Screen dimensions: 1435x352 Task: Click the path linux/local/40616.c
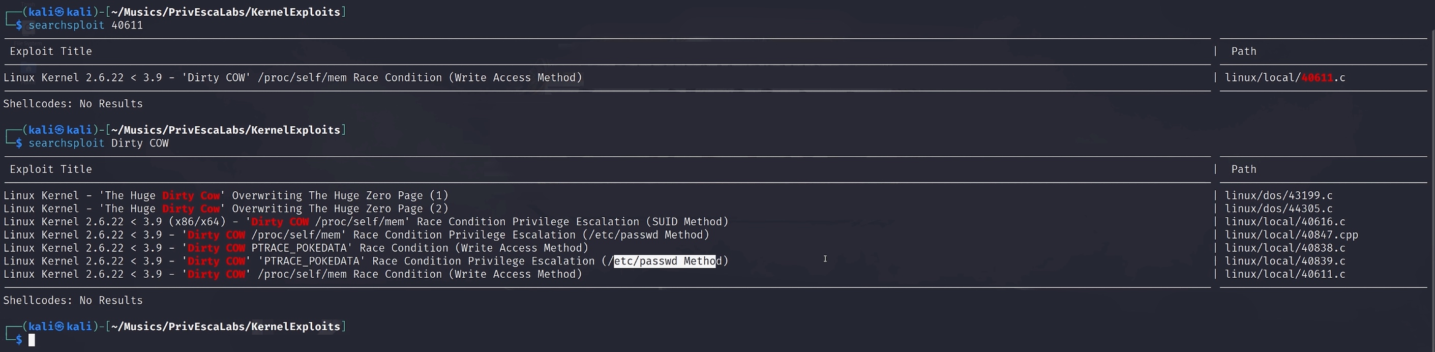(x=1284, y=222)
